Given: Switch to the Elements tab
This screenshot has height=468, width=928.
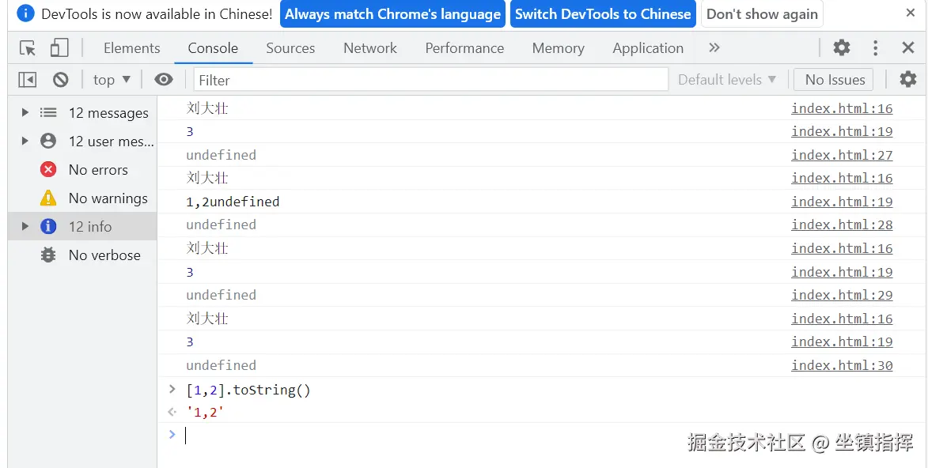Looking at the screenshot, I should tap(132, 48).
